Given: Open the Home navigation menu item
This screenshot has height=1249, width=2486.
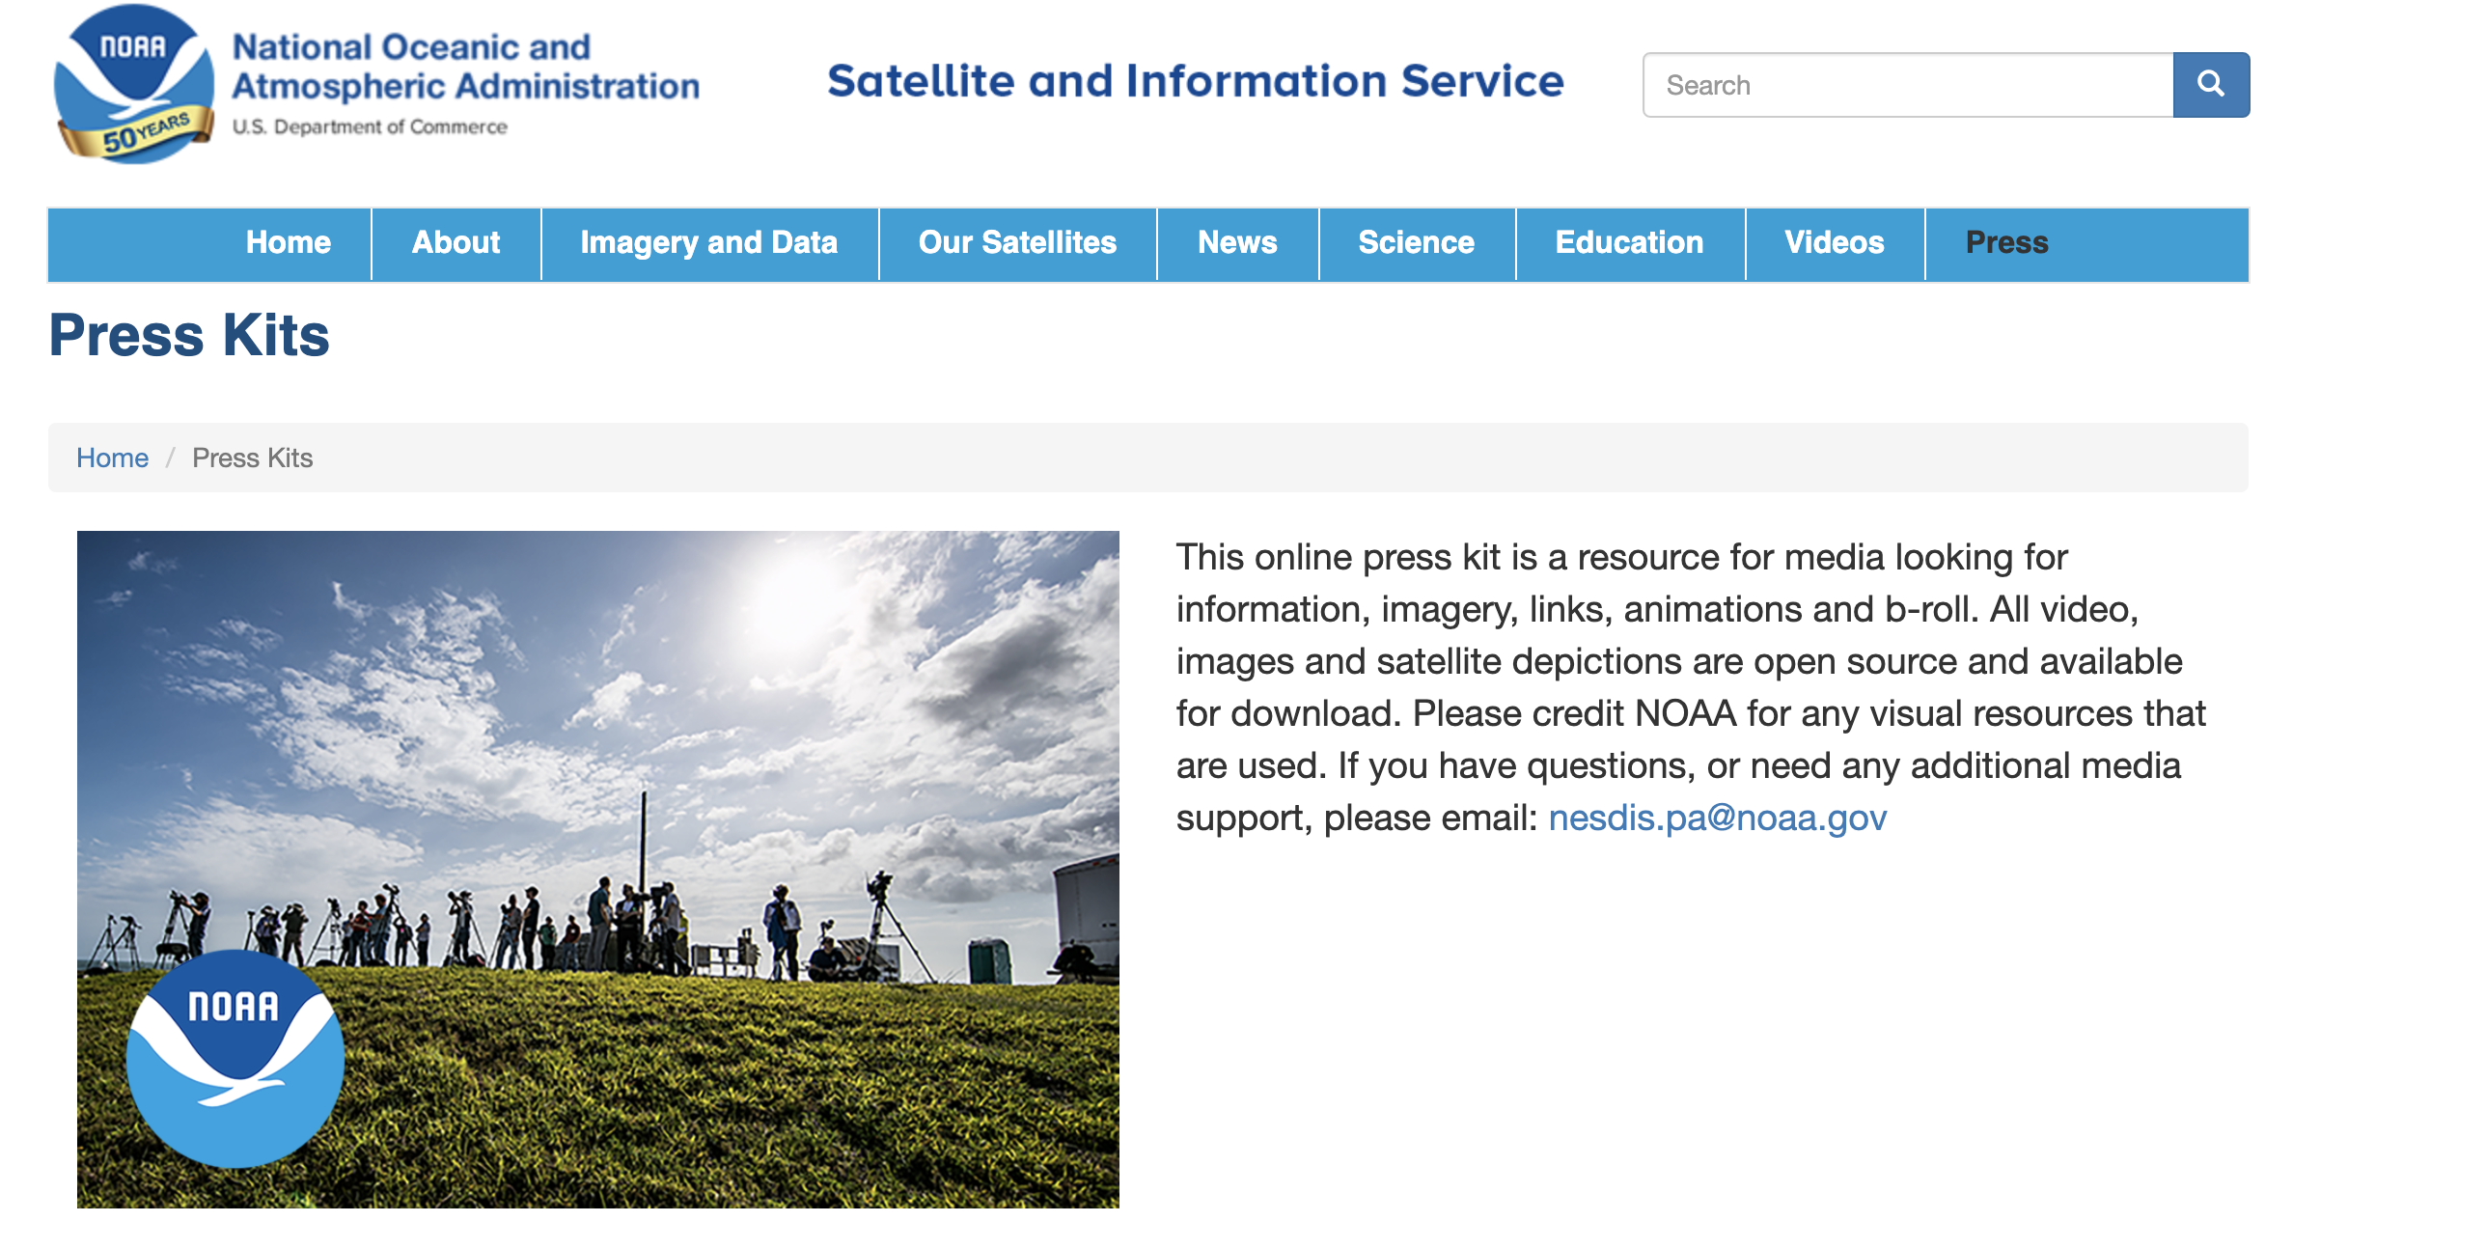Looking at the screenshot, I should [x=288, y=243].
